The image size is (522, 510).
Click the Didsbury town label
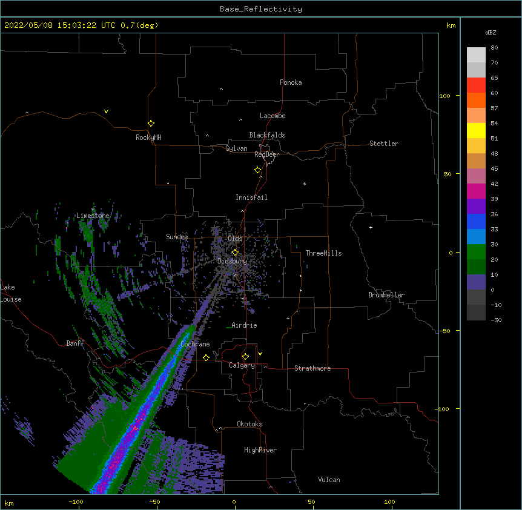click(x=233, y=261)
